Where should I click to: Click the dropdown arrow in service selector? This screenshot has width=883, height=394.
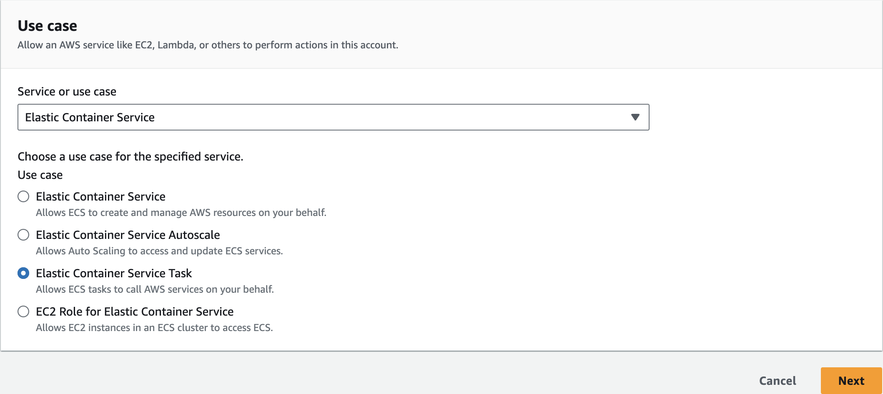[x=635, y=117]
